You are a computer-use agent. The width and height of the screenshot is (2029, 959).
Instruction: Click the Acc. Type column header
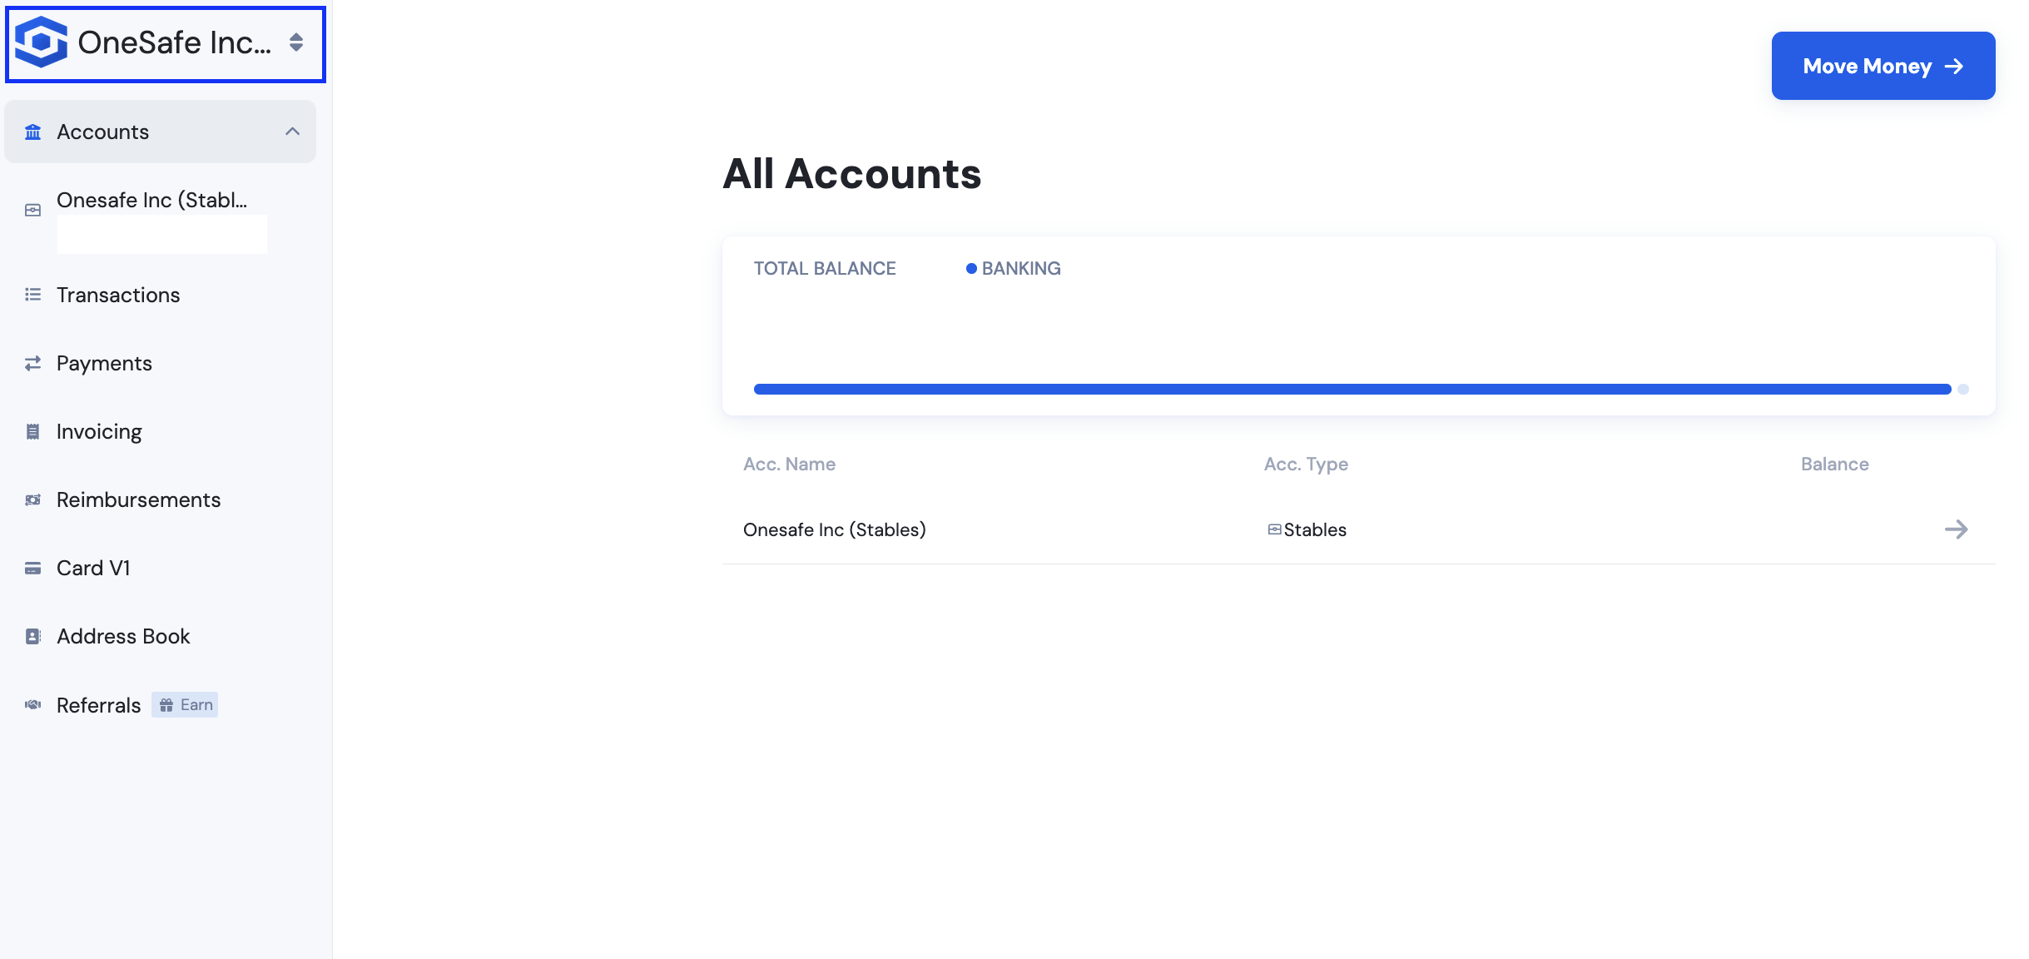point(1306,465)
